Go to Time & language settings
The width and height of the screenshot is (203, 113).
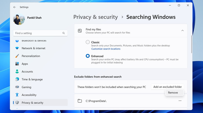click(32, 79)
